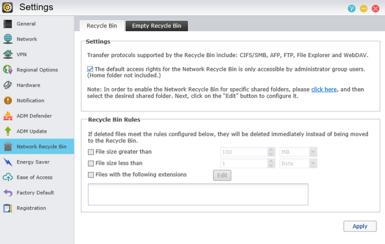Screen dimensions: 385x244
Task: Open General settings icon in sidebar
Action: tap(8, 24)
